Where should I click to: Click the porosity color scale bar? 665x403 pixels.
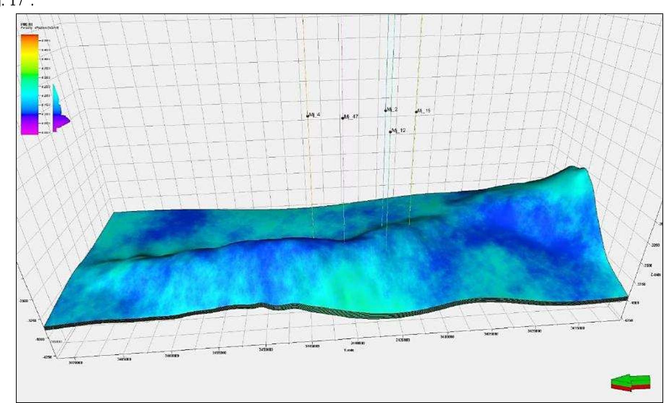pyautogui.click(x=29, y=84)
